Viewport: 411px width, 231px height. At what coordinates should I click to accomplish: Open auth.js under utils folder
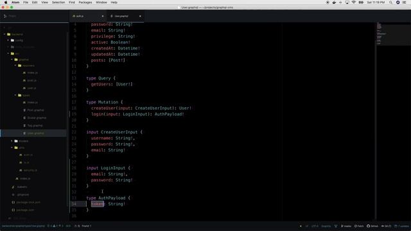coord(28,155)
